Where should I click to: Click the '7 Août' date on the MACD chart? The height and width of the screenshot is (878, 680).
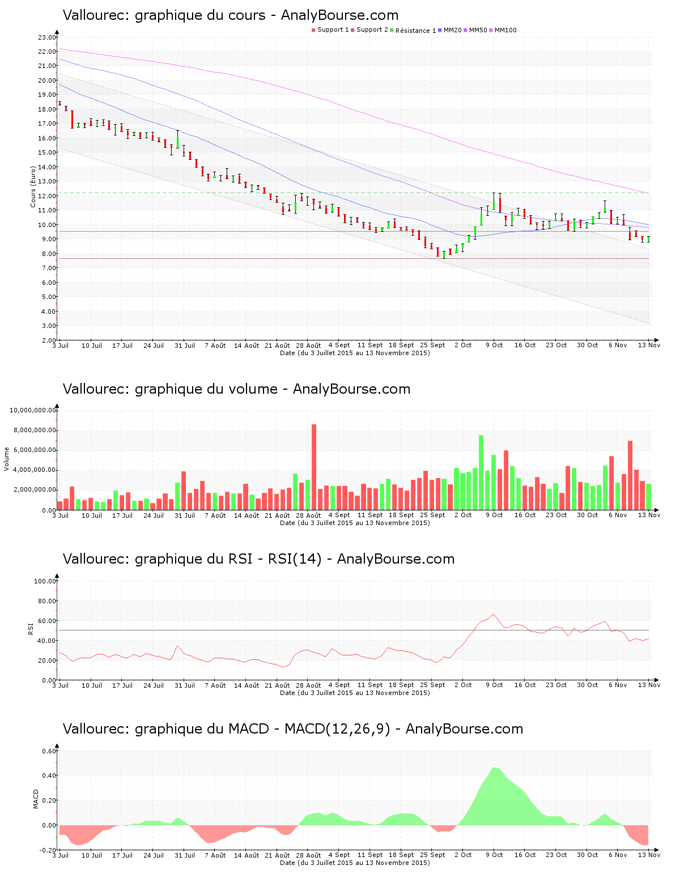215,855
